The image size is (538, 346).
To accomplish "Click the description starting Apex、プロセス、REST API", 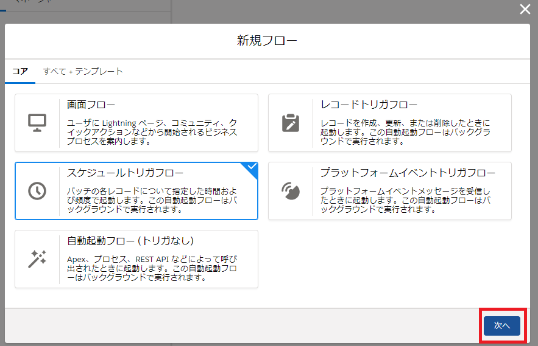I will coord(152,268).
